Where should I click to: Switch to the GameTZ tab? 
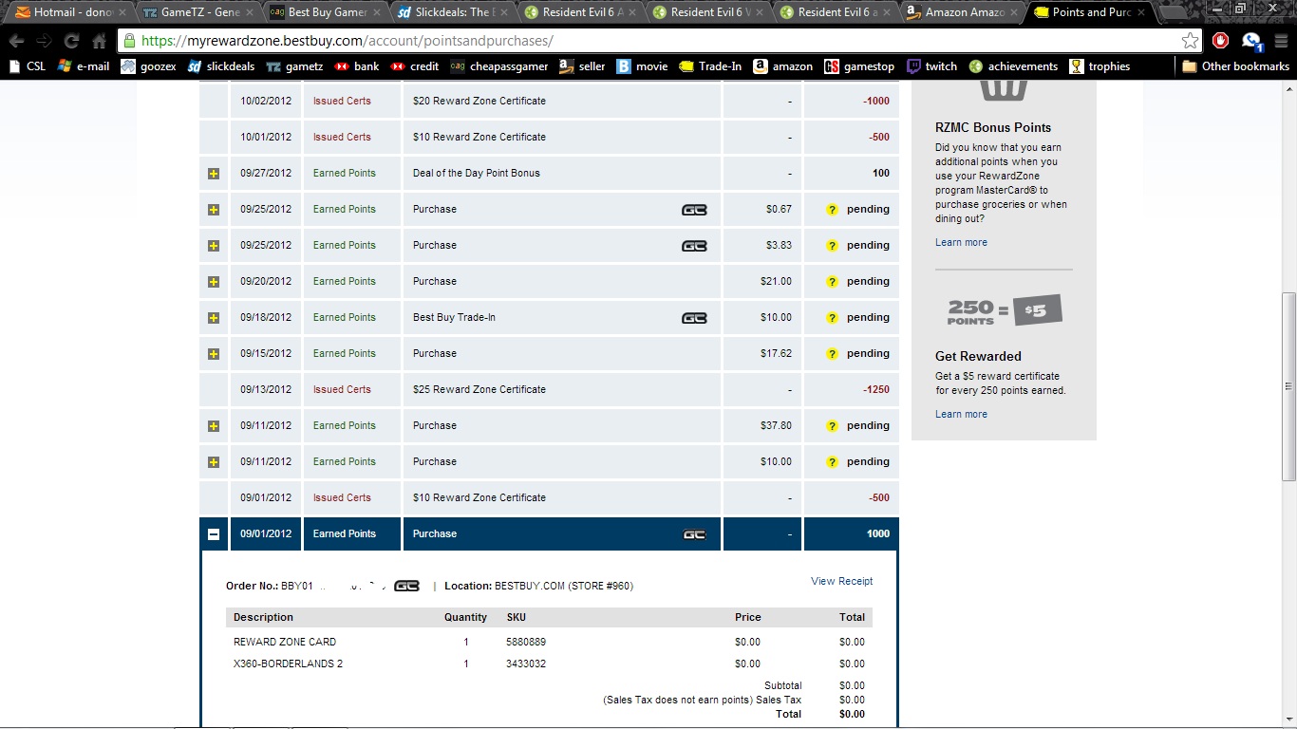tap(196, 12)
